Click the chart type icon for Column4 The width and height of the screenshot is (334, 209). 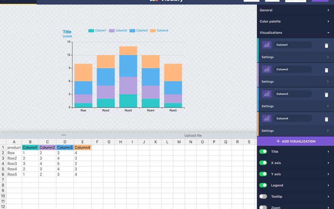pyautogui.click(x=266, y=119)
